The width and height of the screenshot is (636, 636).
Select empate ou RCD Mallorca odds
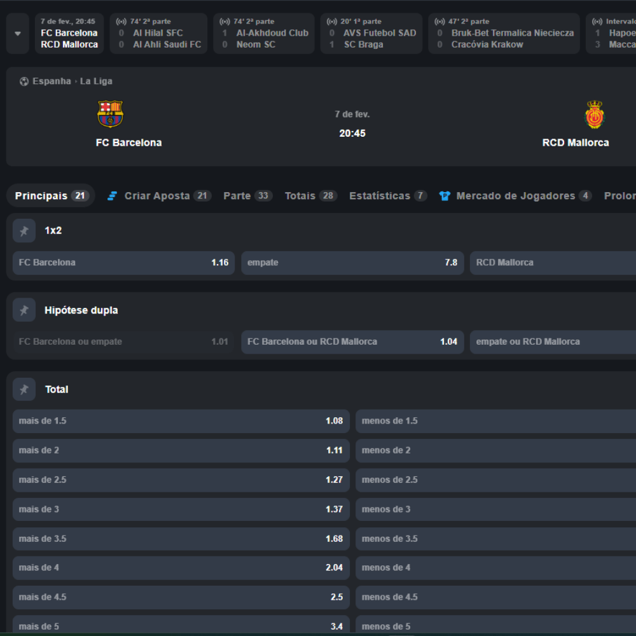tap(553, 342)
